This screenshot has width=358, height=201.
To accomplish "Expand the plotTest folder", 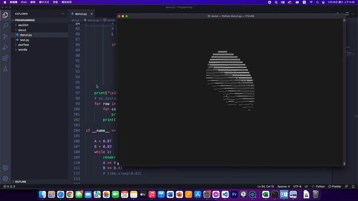I will click(x=40, y=45).
